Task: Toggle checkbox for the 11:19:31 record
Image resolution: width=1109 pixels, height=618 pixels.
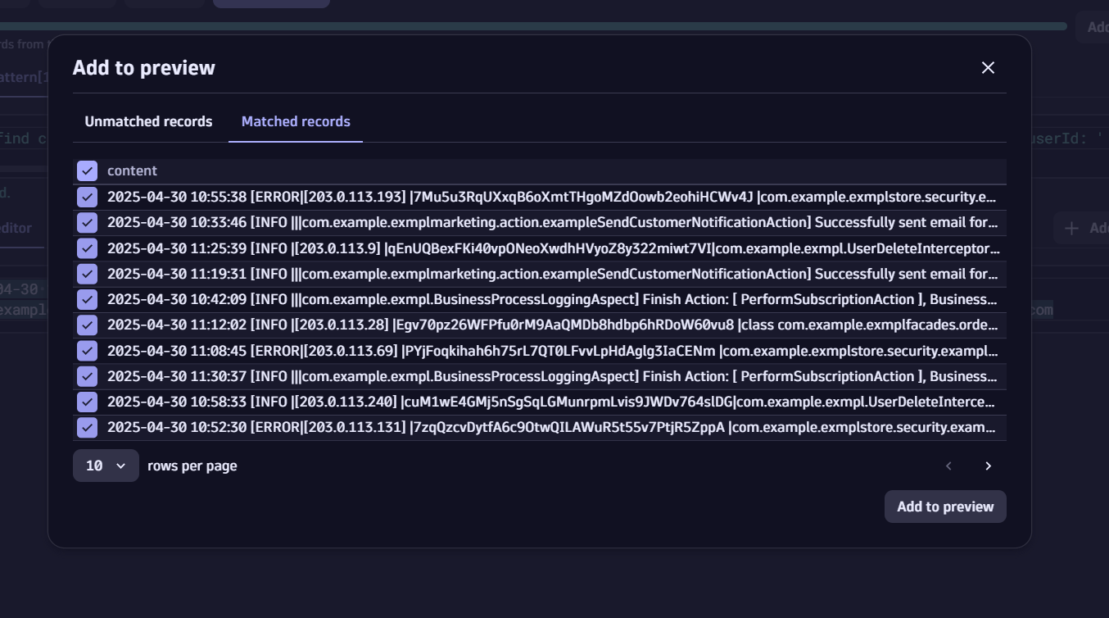Action: click(87, 274)
